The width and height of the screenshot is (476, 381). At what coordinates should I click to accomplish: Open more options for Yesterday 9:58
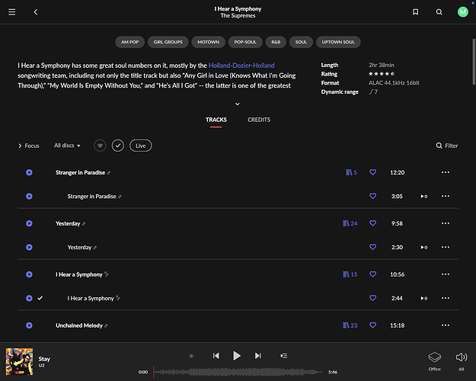pos(446,223)
